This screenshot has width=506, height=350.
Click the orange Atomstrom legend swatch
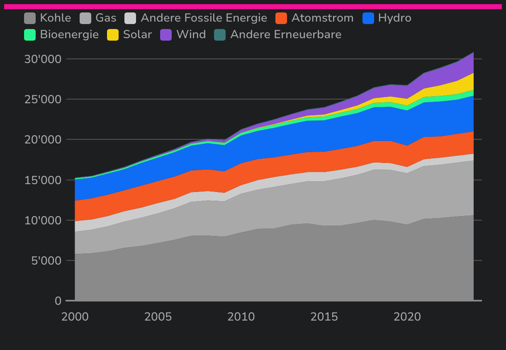point(281,18)
